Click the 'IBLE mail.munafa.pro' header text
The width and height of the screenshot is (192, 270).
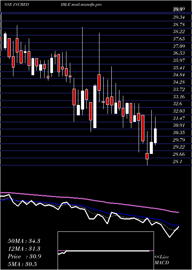point(81,5)
